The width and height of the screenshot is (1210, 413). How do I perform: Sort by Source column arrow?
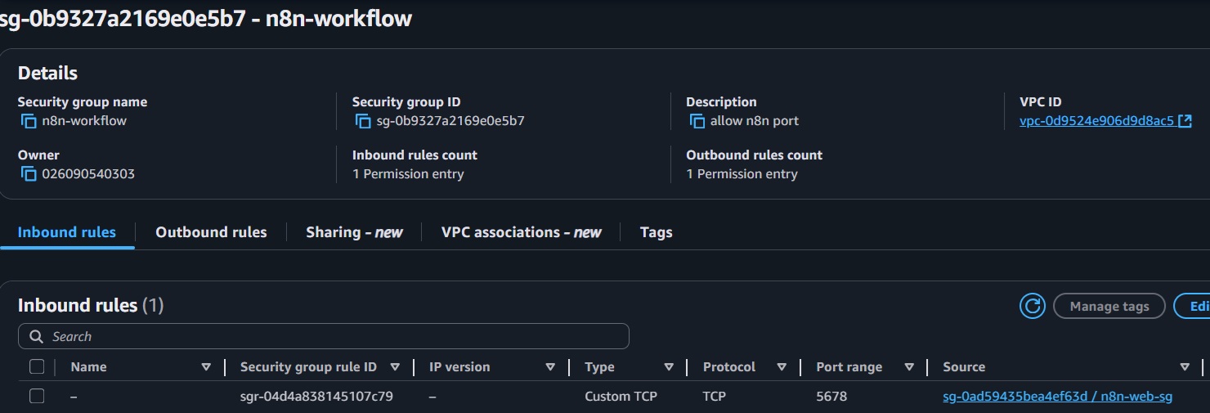pyautogui.click(x=1185, y=367)
